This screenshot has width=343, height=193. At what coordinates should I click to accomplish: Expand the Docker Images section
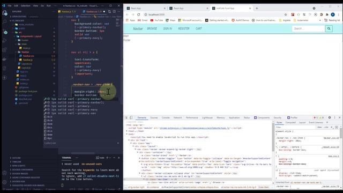pyautogui.click(x=20, y=174)
